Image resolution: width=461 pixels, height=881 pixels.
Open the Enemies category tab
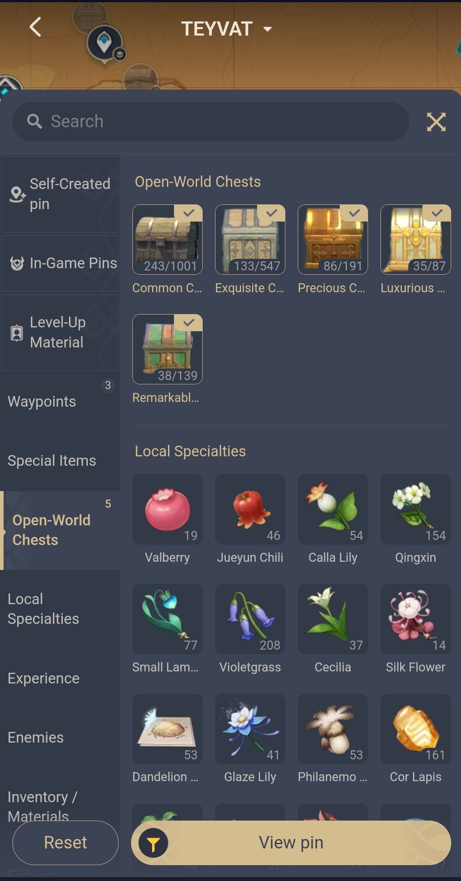[60, 737]
